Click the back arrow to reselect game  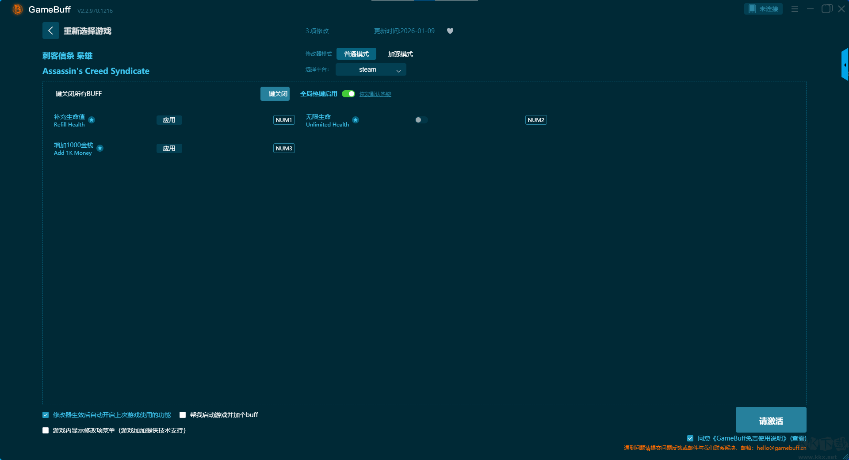click(50, 31)
